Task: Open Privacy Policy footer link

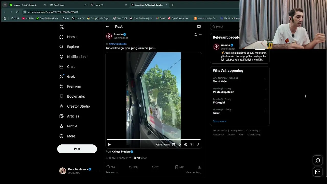Action: click(x=237, y=131)
